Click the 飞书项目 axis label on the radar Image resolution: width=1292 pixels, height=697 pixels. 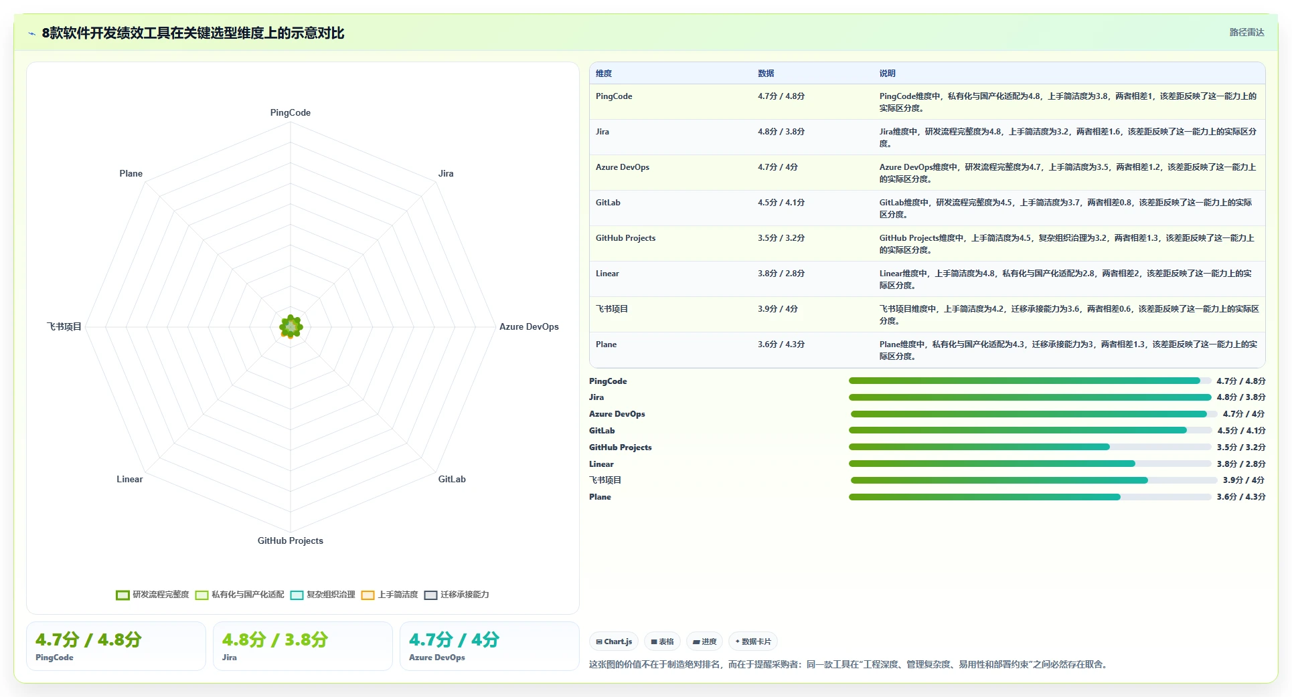[x=64, y=326]
